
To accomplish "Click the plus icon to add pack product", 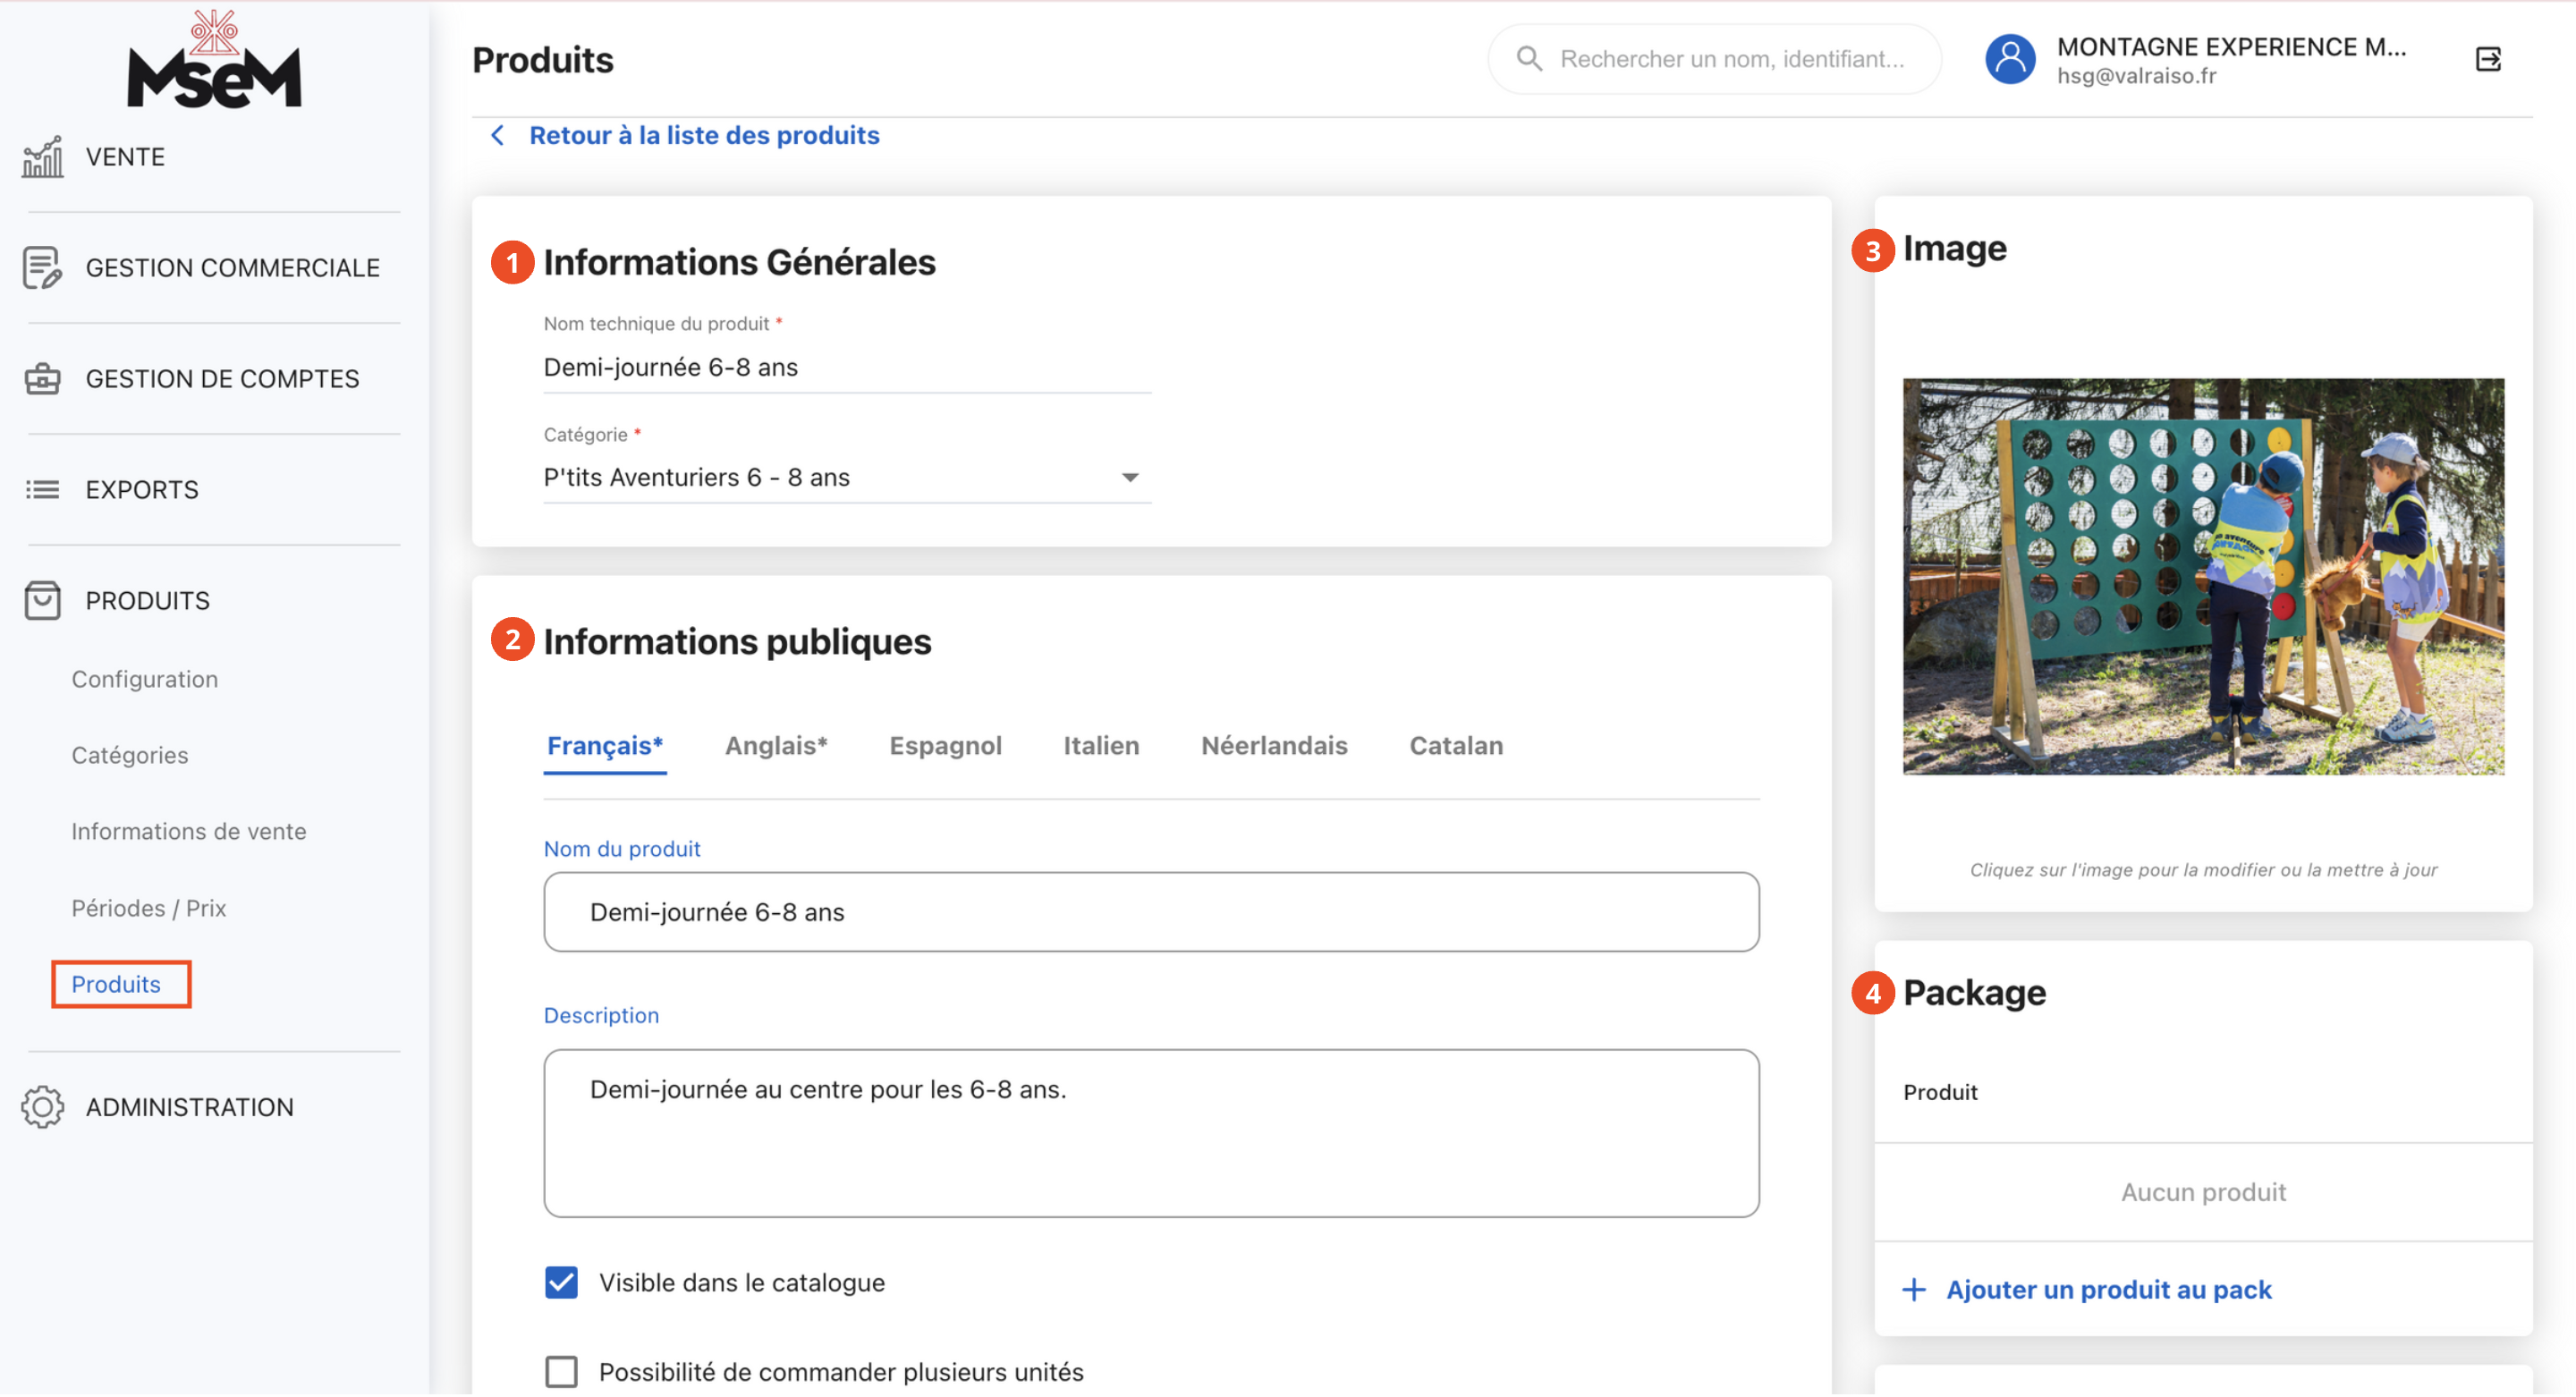I will tap(1914, 1290).
